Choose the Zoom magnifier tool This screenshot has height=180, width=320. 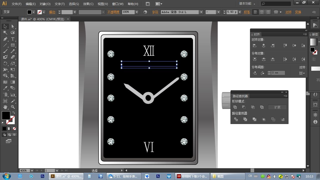(x=13, y=107)
